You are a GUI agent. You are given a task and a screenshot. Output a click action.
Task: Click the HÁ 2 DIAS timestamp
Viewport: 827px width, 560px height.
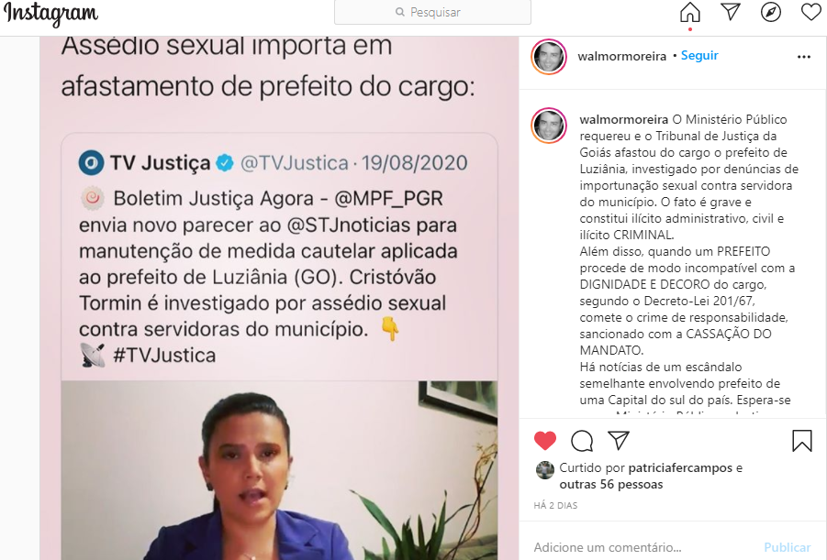coord(555,506)
